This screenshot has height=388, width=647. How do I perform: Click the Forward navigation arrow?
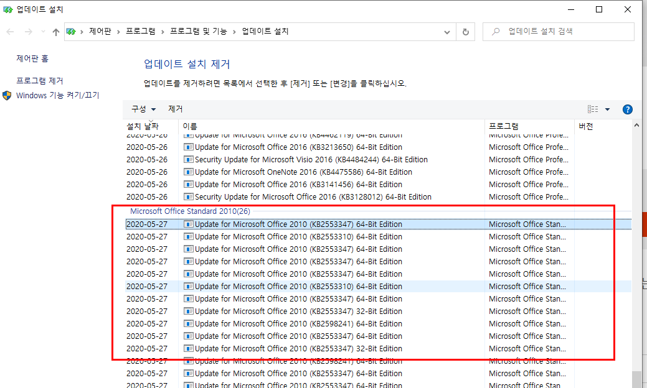point(28,32)
